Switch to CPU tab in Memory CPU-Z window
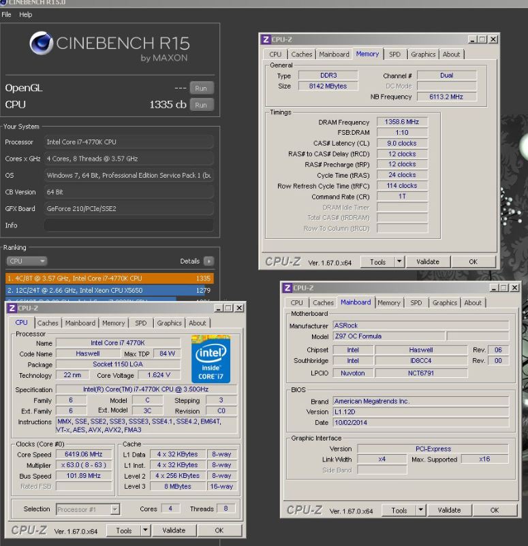Screen dimensions: 528x546 click(275, 54)
